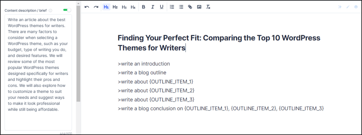Clear text formatting
The width and height of the screenshot is (362, 135).
[208, 7]
